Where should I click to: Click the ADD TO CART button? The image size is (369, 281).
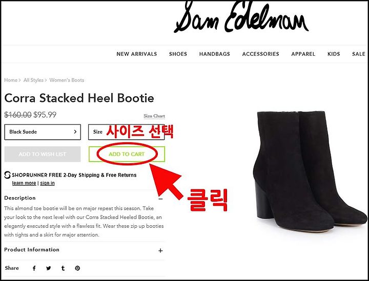pyautogui.click(x=127, y=154)
